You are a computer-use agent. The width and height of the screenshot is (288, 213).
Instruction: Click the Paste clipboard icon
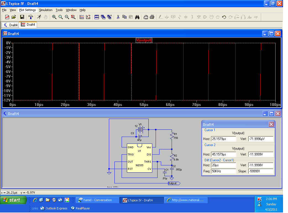coord(131,17)
